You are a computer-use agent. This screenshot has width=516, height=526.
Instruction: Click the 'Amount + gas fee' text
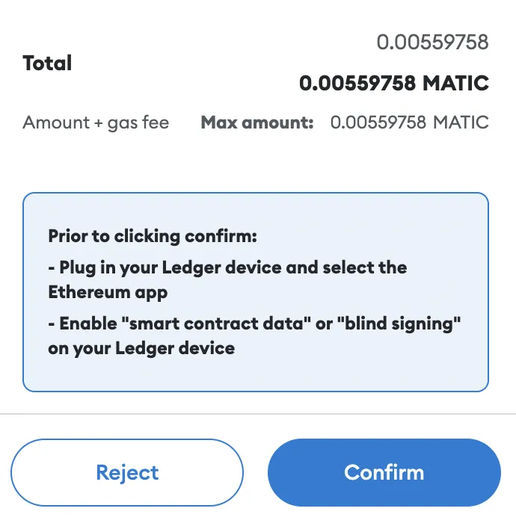click(96, 123)
